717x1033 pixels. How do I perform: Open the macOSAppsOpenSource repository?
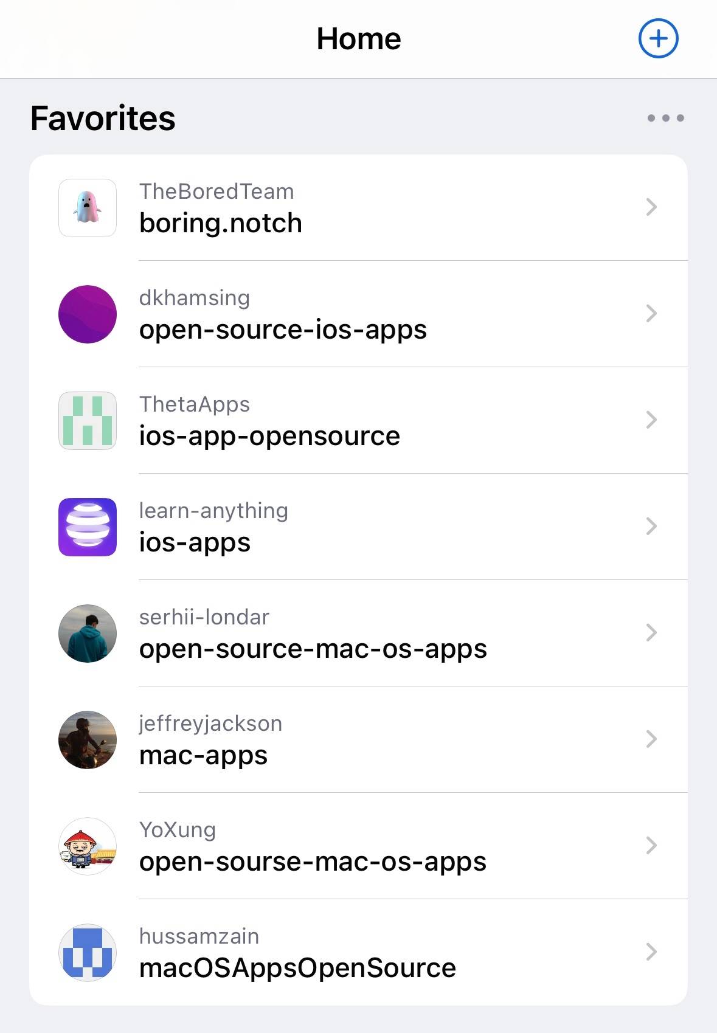click(358, 952)
